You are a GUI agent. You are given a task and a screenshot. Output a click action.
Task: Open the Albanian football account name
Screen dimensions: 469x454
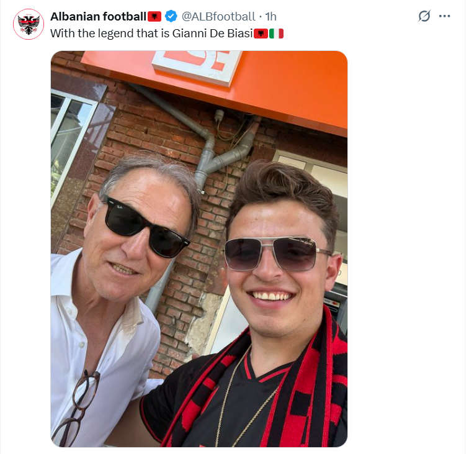tap(98, 16)
